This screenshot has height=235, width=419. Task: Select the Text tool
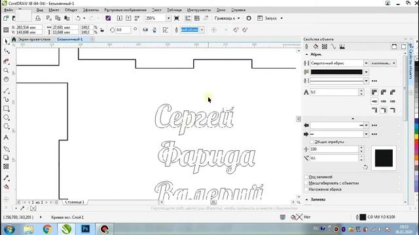point(6,138)
